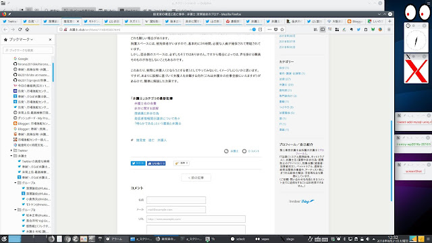This screenshot has width=432, height=243.
Task: Click the mail input field in the comment form
Action: point(176,210)
